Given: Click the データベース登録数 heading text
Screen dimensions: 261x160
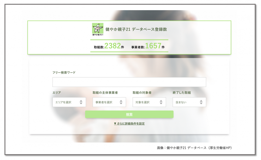Looking at the screenshot, I should point(136,29).
